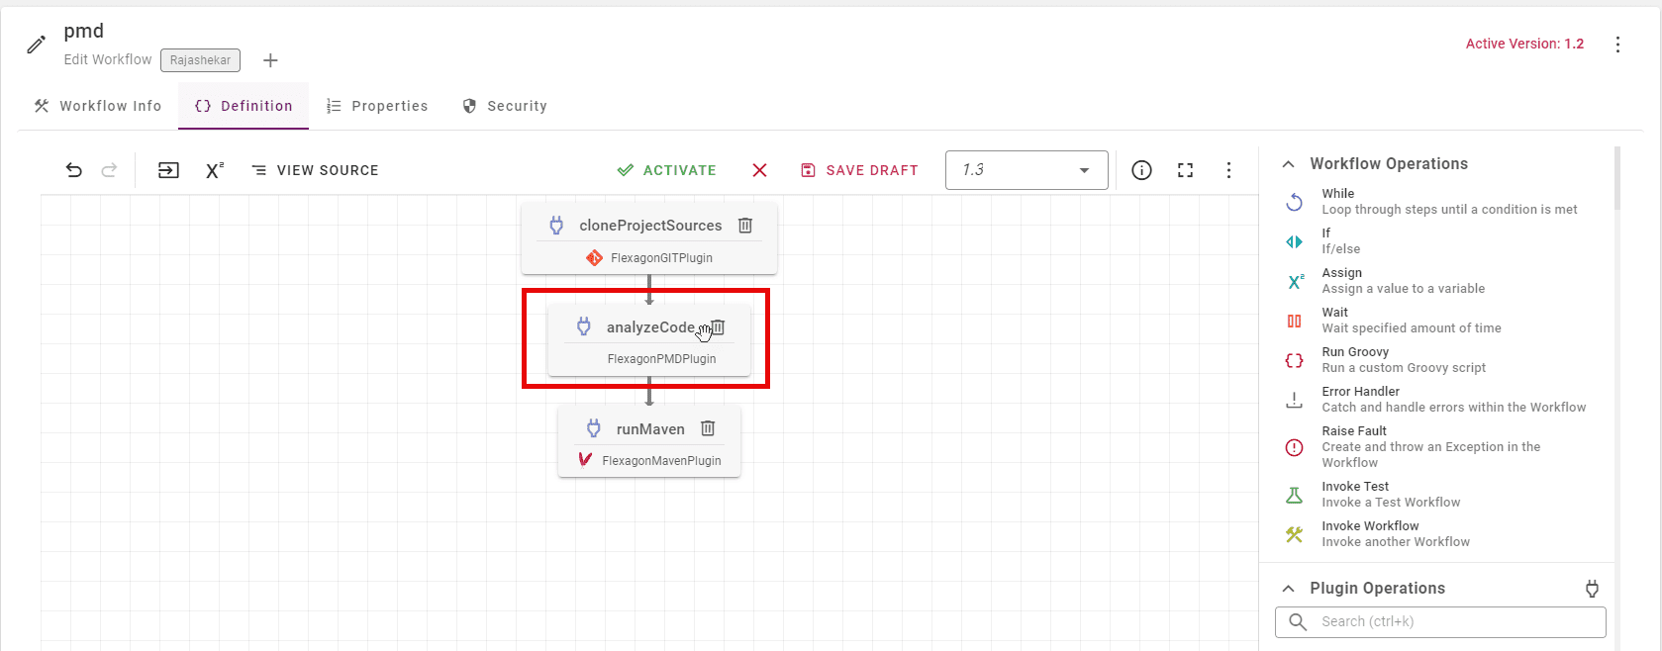The height and width of the screenshot is (651, 1662).
Task: Click the plug icon in Plugin Operations header
Action: click(1592, 589)
